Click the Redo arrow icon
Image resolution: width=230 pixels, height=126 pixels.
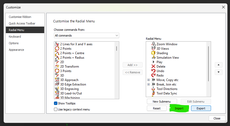click(154, 75)
